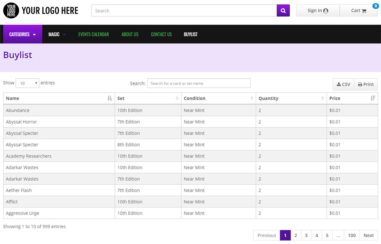Select current page 1 button
Image resolution: width=381 pixels, height=244 pixels.
coord(285,235)
